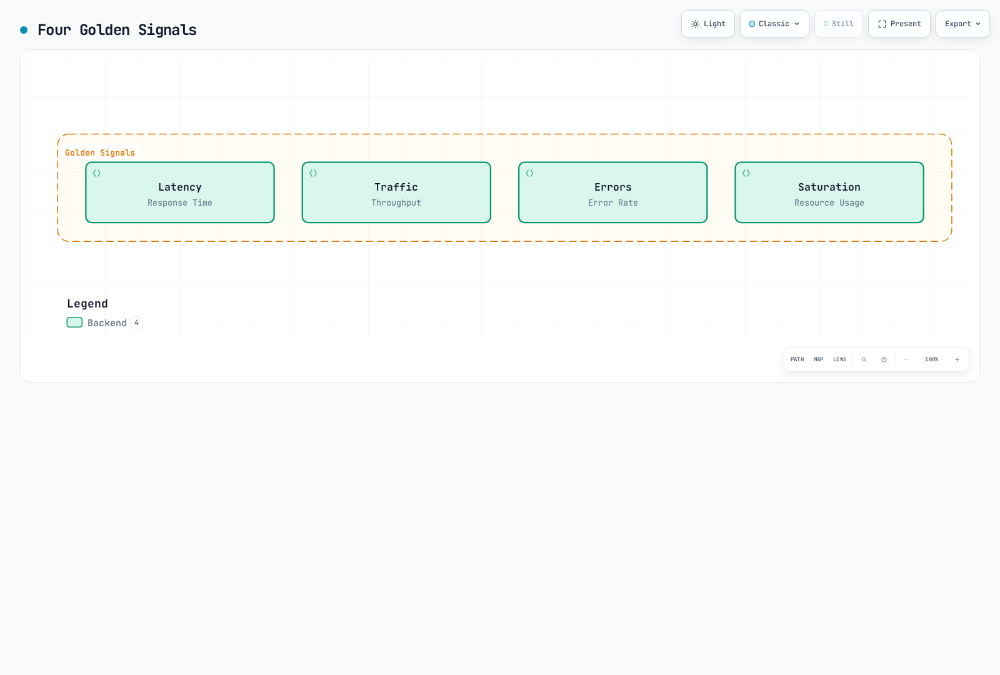Select the Traffic node

click(396, 192)
